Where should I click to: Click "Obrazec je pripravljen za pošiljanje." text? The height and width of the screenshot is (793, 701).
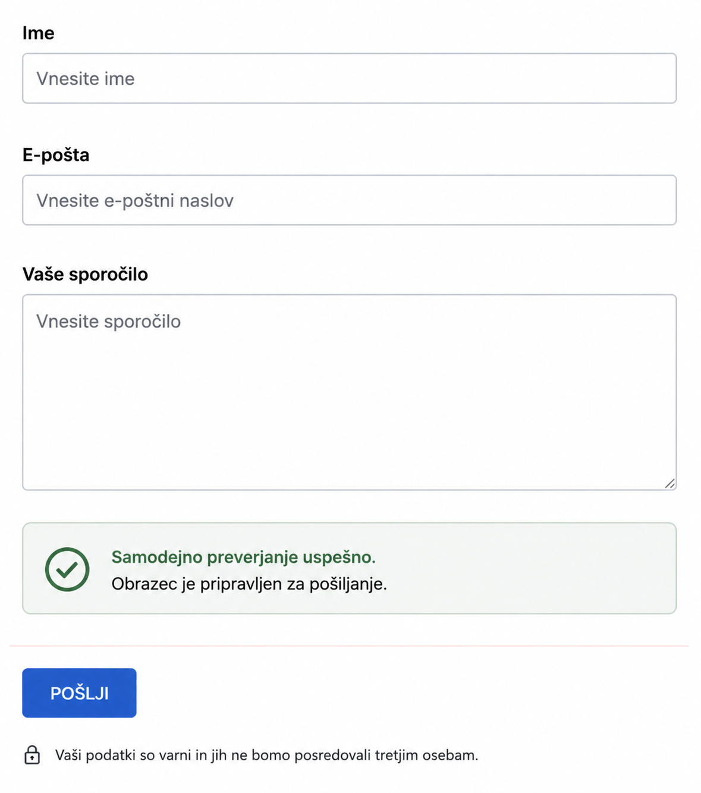click(x=249, y=584)
